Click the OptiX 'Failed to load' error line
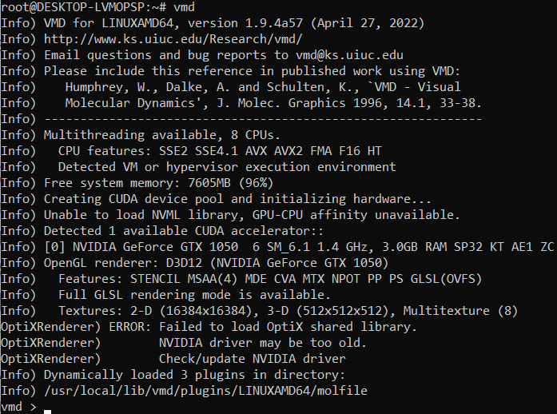The image size is (557, 414). (288, 327)
